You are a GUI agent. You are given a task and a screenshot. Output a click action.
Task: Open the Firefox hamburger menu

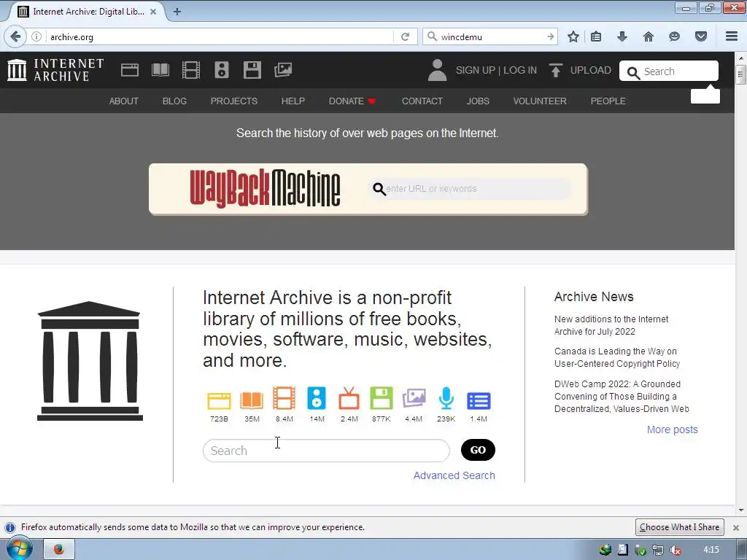[732, 36]
